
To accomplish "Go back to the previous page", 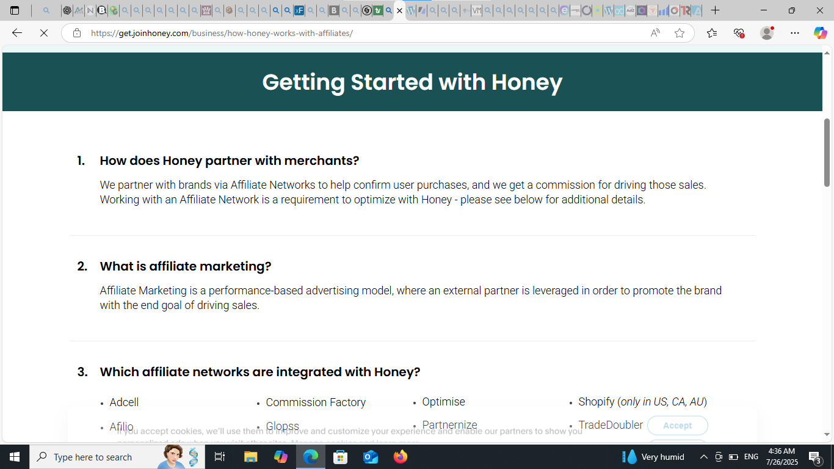I will [x=17, y=33].
